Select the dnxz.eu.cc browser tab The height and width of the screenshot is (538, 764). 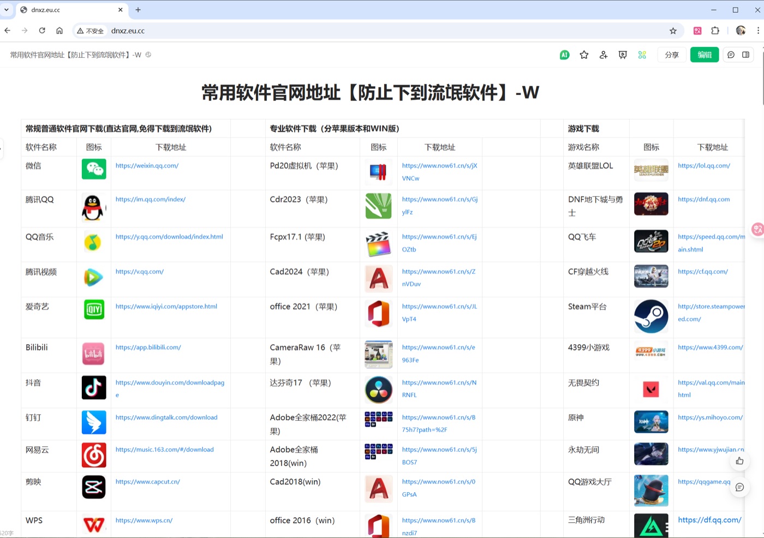(x=71, y=10)
